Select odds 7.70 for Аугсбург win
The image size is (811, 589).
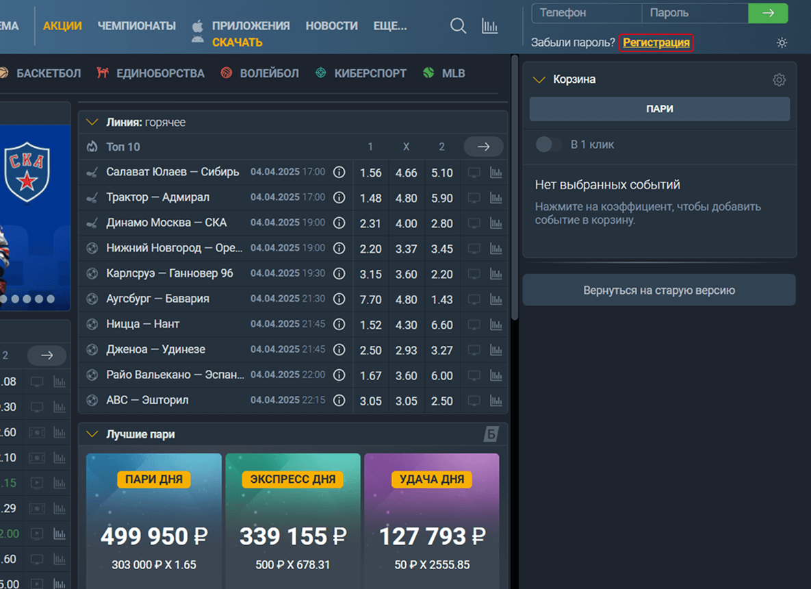coord(370,299)
